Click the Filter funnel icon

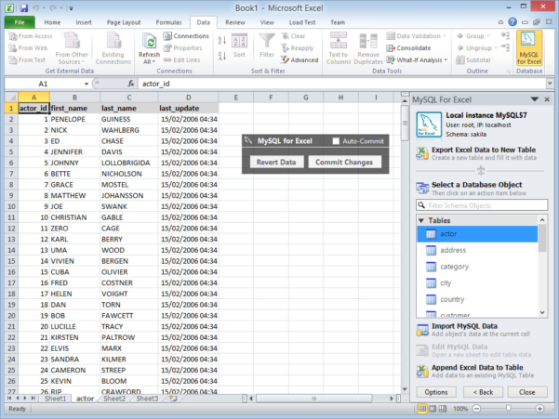click(267, 45)
